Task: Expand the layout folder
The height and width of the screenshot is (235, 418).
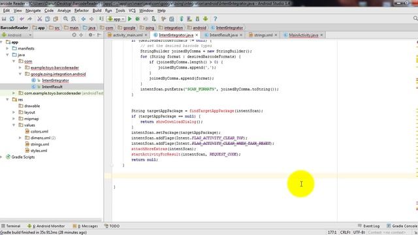Action: pos(14,112)
